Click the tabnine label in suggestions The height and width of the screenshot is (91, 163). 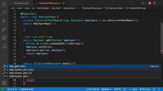[x=154, y=66]
